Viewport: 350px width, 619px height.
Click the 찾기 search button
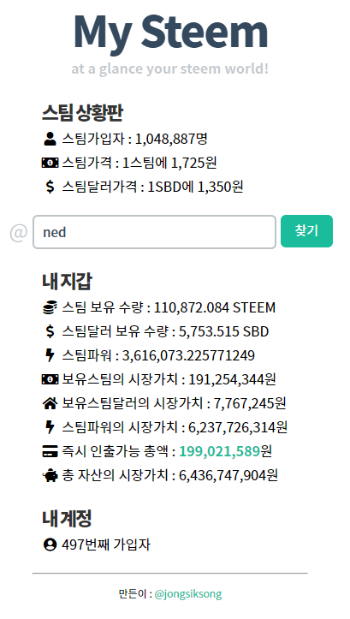[306, 231]
